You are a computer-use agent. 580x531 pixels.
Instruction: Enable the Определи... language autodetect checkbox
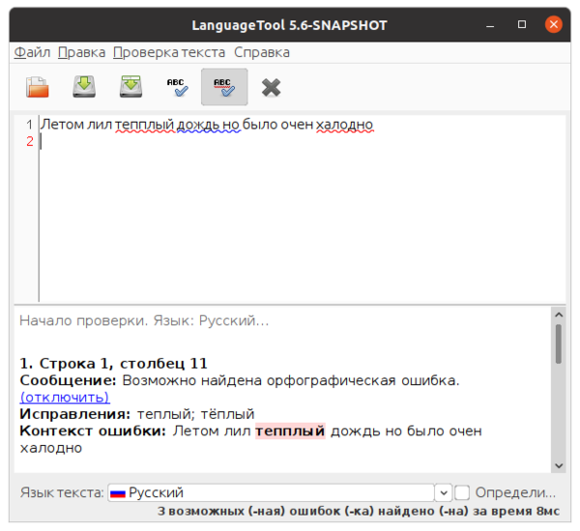[462, 493]
